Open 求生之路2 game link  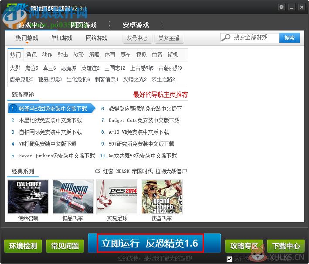163,79
